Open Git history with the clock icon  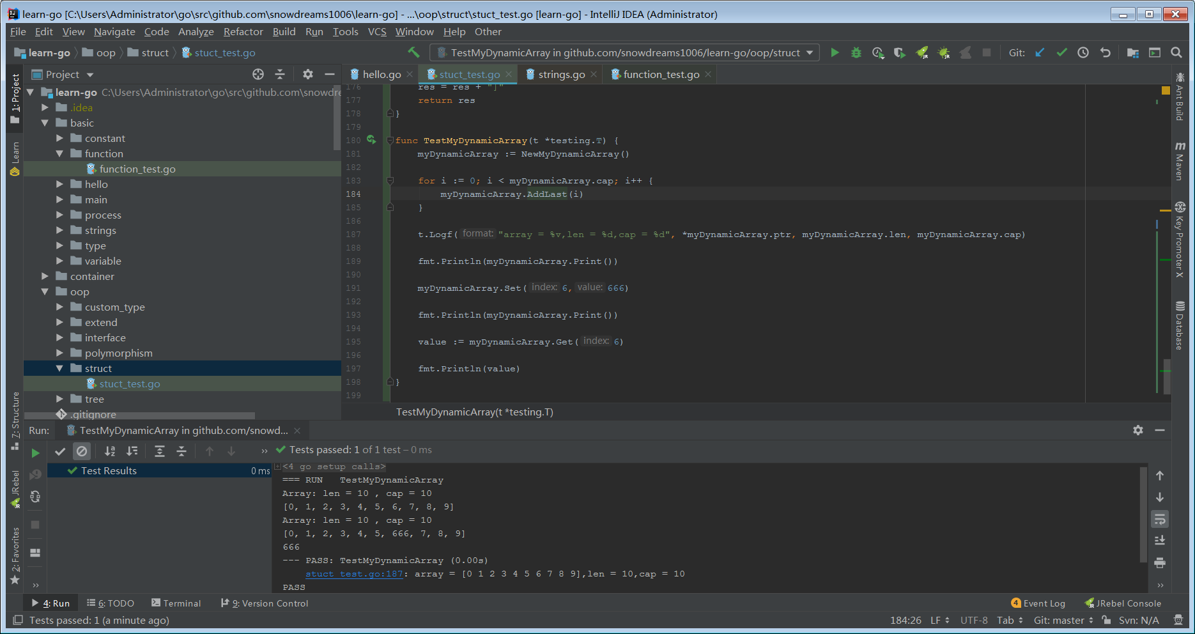pos(1083,52)
